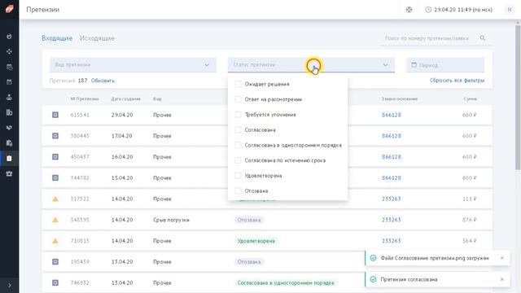Collapse the Статус претензии dropdown via its chevron
The image size is (521, 293).
[x=385, y=65]
